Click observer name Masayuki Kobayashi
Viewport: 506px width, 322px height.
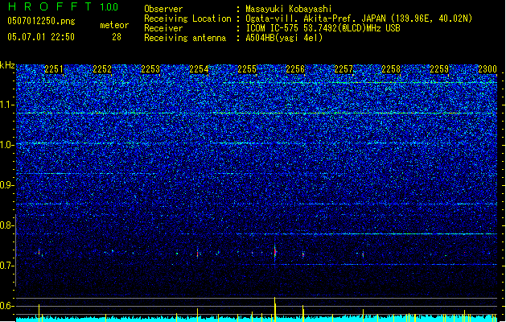(x=289, y=9)
